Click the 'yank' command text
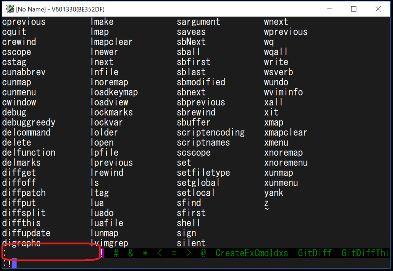393x271 pixels. coord(274,193)
